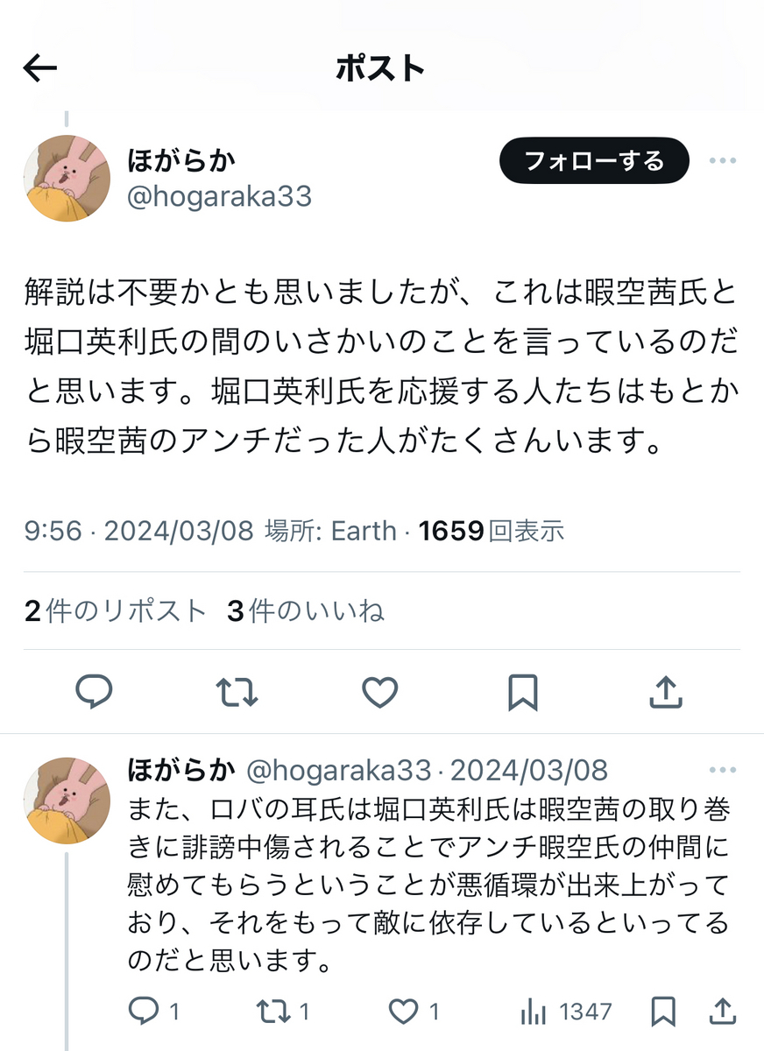Image resolution: width=764 pixels, height=1051 pixels.
Task: Open the @hogaraka33 handle in main post
Action: (x=219, y=196)
